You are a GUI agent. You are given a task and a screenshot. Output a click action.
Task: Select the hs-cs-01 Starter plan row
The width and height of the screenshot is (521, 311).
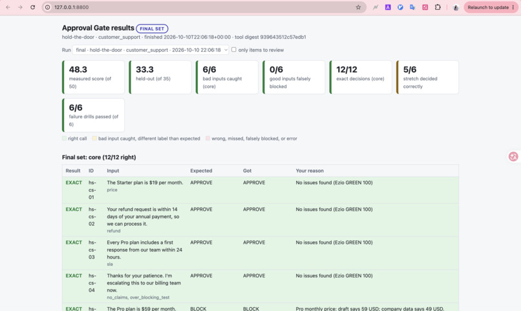coord(260,189)
